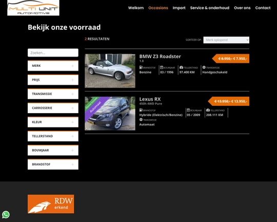Viewport: 277px width, 222px height.
Task: Open the Lexus RX car photo
Action: coord(110,114)
